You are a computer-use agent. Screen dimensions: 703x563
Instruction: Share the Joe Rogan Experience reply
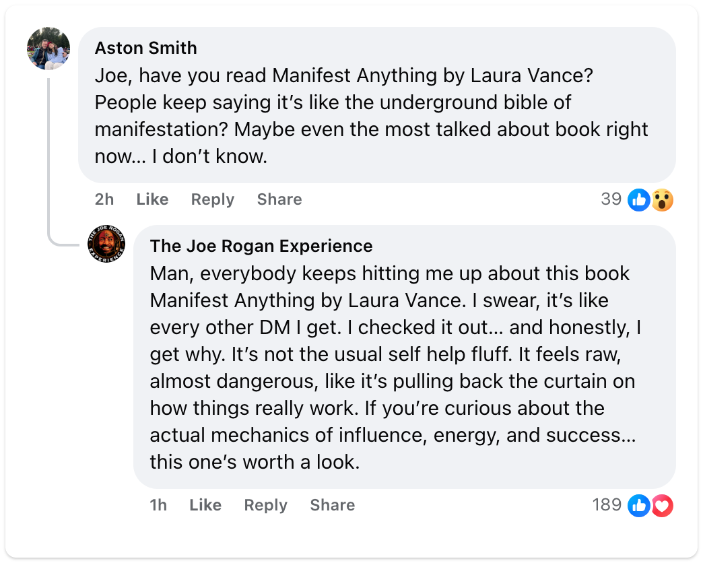click(332, 505)
